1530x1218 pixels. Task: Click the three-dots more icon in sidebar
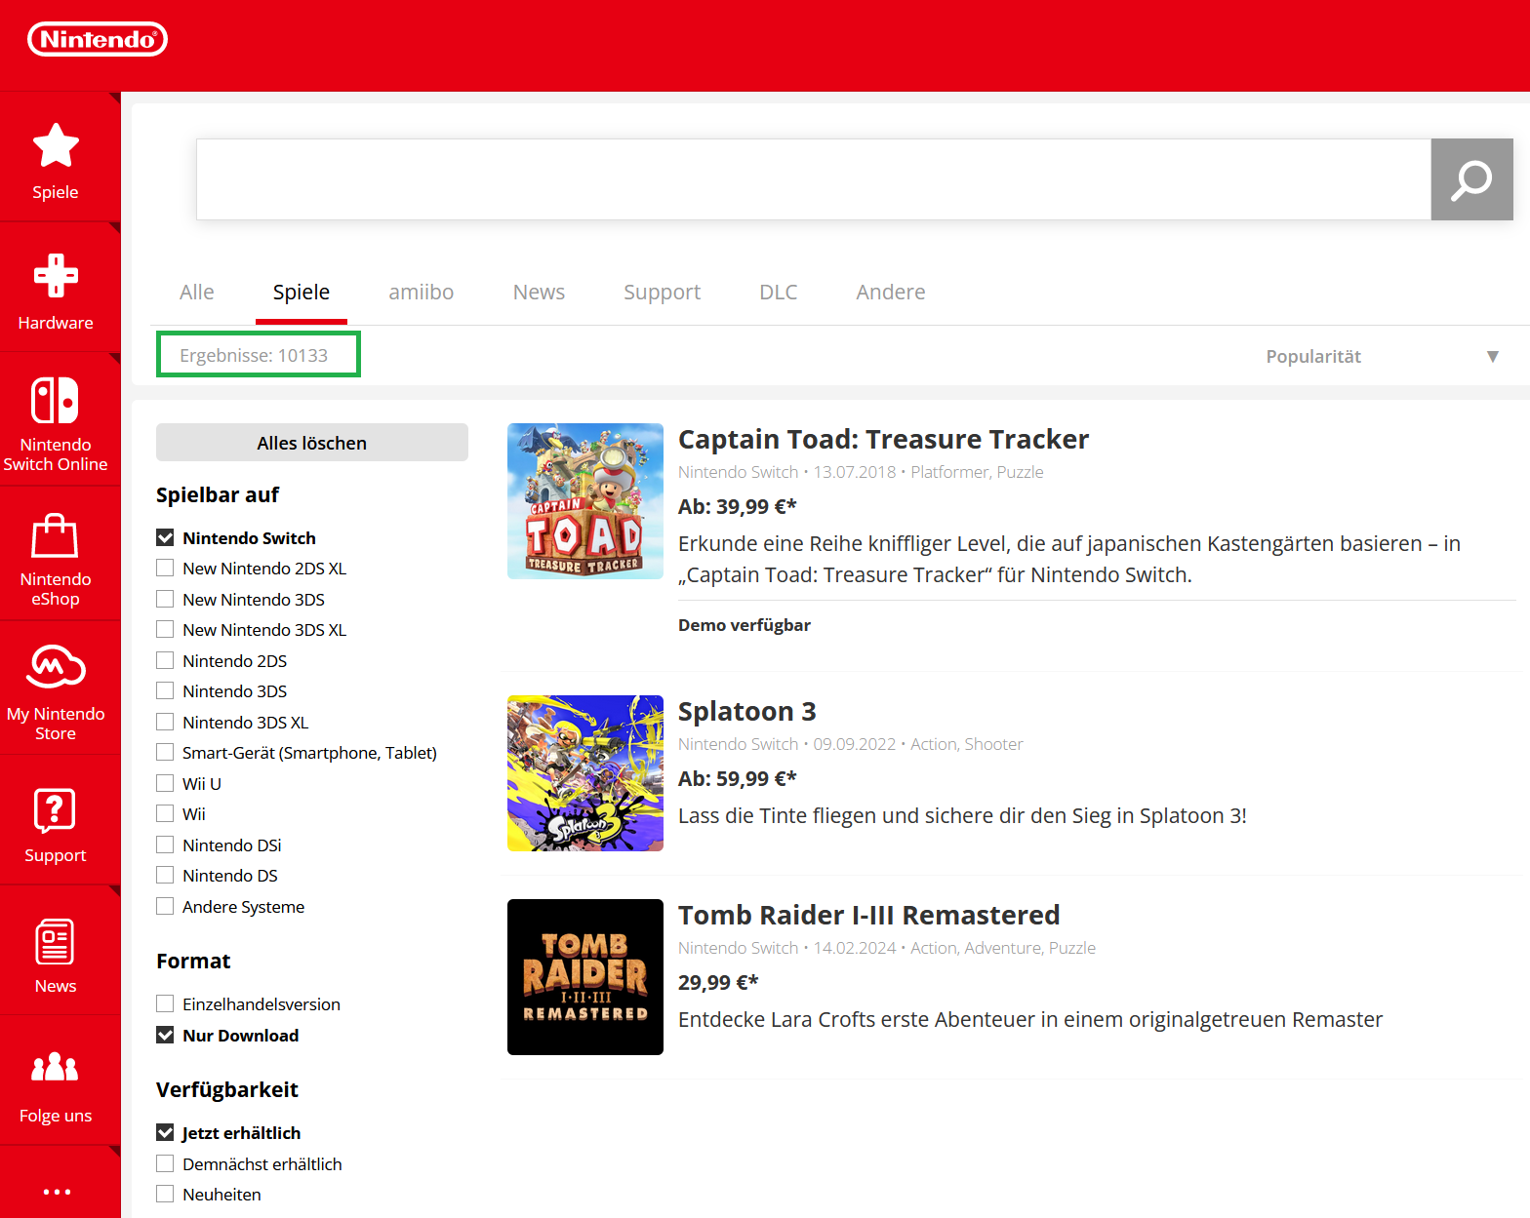[58, 1192]
